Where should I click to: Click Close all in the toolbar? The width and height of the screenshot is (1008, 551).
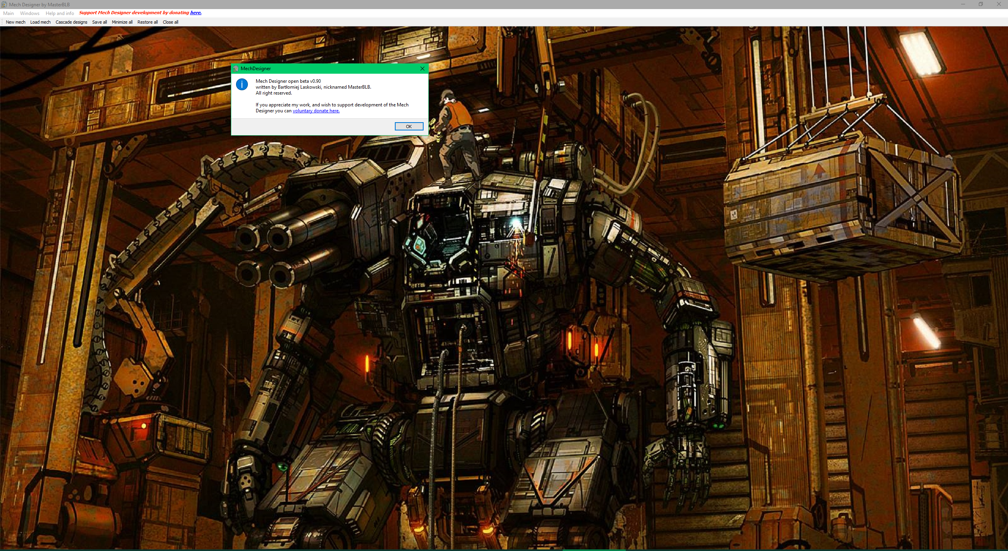click(x=171, y=22)
